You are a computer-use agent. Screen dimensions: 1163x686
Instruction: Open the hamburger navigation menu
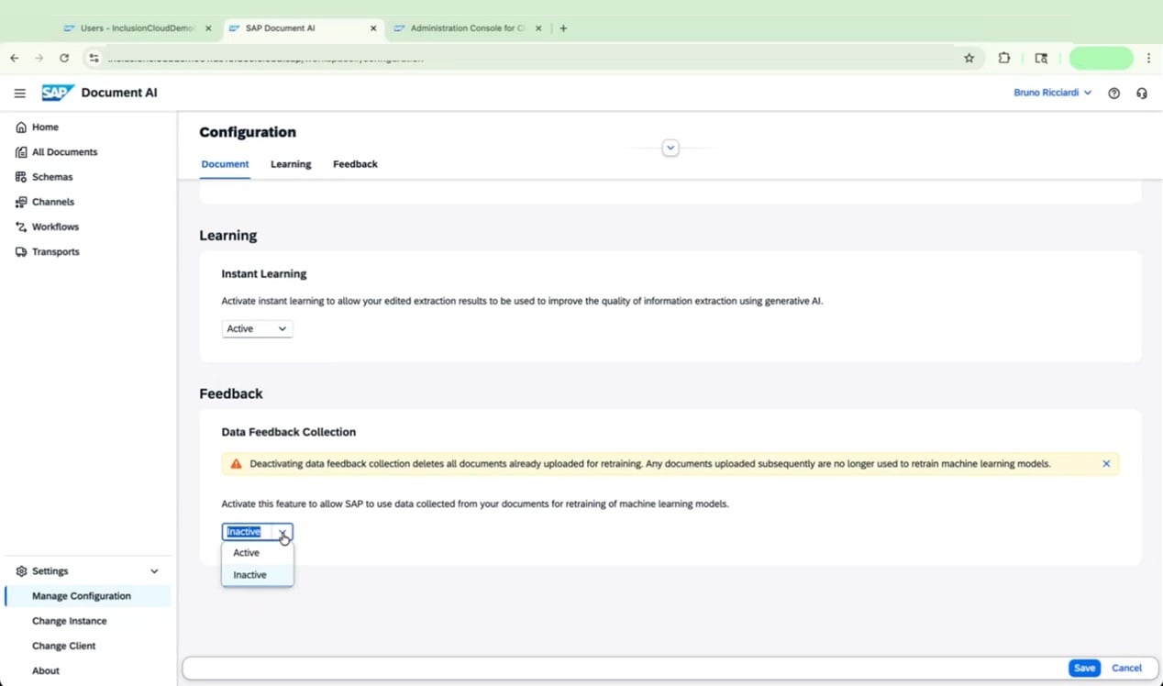[x=19, y=93]
